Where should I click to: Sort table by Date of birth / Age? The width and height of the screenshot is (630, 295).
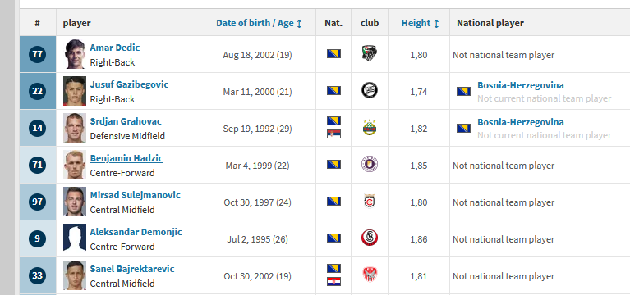[260, 23]
